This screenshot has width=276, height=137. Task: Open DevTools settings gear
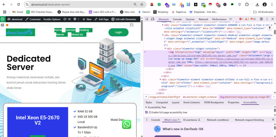coord(261,19)
